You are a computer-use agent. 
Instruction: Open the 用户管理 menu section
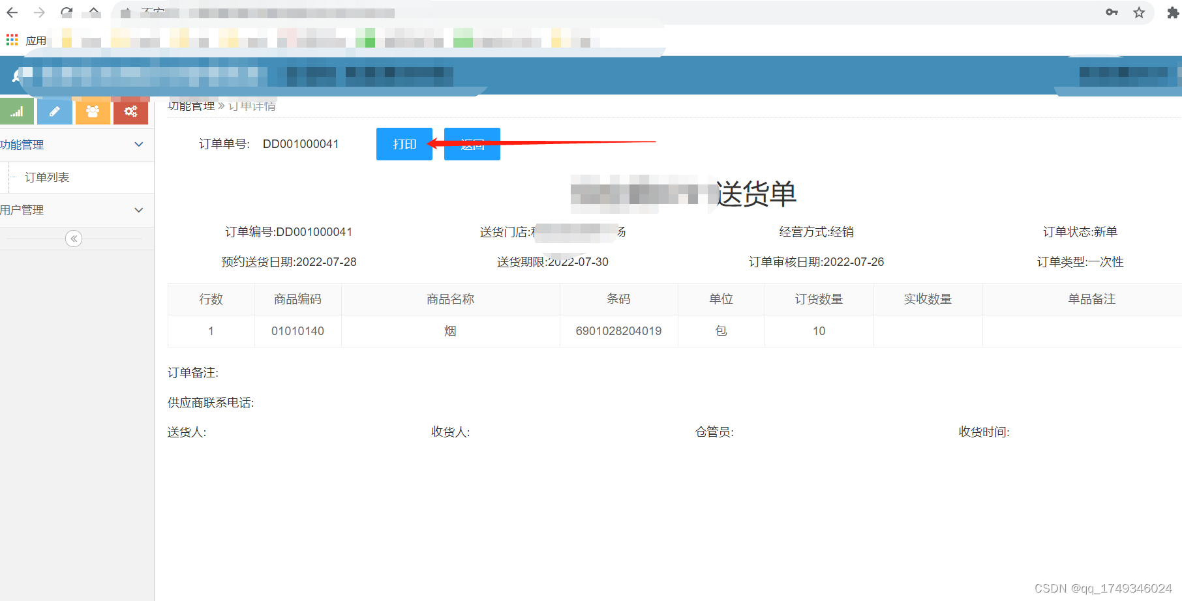pos(77,210)
